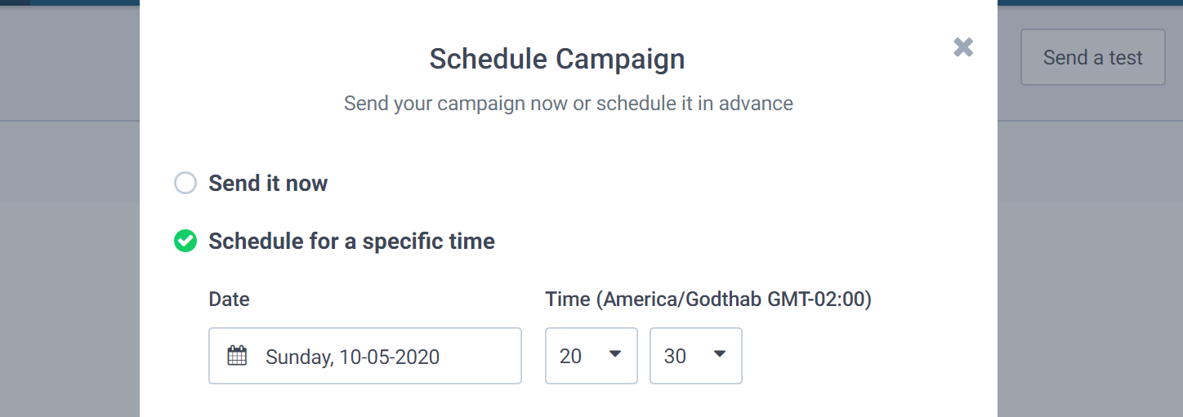Click the calendar icon in the Date field

point(237,356)
